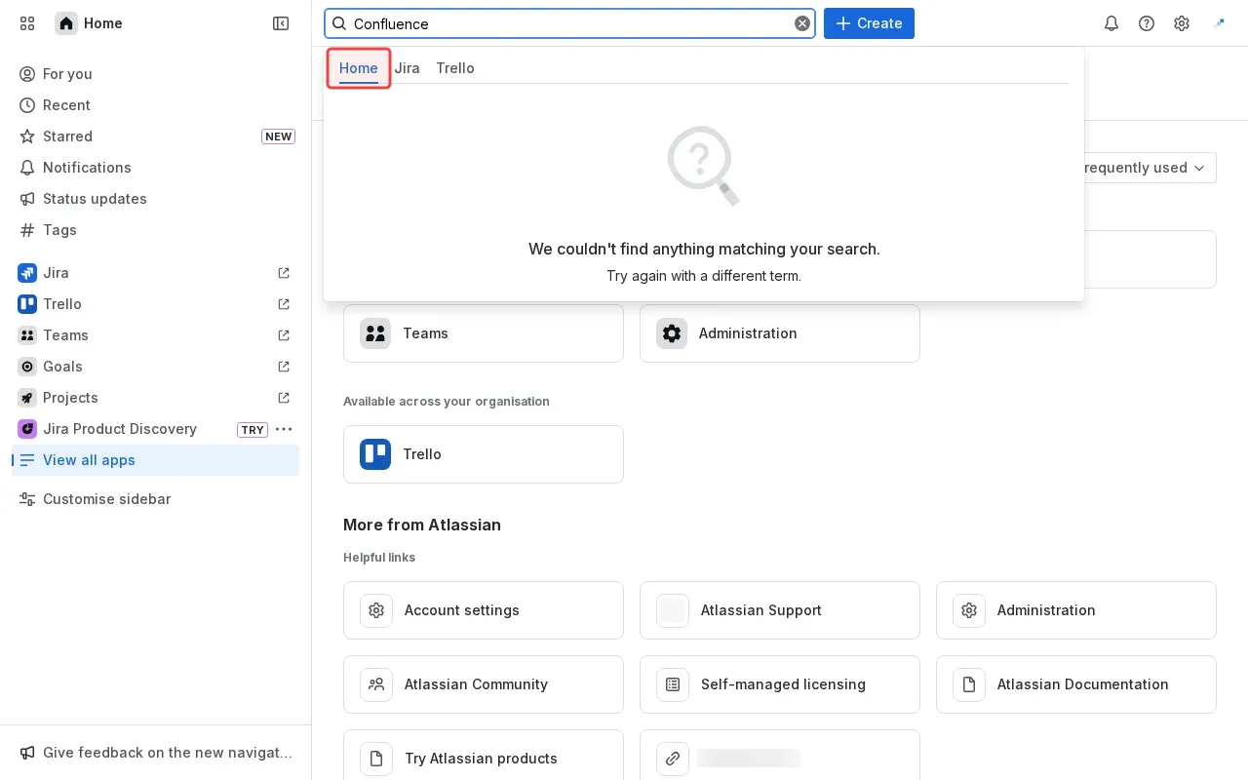Open the Atlassian app switcher grid
1248x780 pixels.
click(27, 23)
